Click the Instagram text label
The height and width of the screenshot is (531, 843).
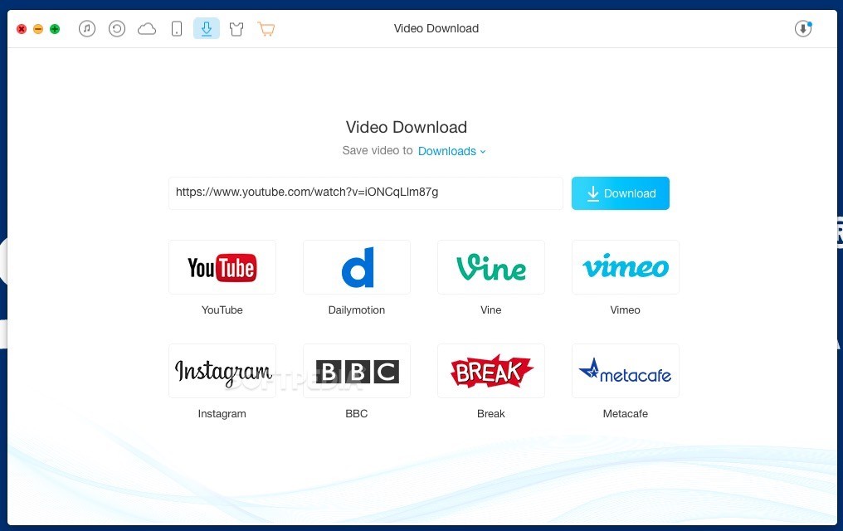pos(222,414)
